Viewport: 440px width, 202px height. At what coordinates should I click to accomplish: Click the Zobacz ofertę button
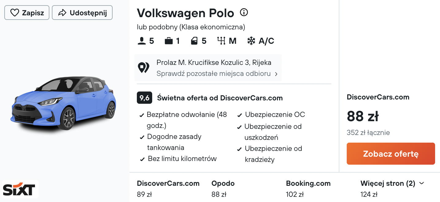(391, 154)
